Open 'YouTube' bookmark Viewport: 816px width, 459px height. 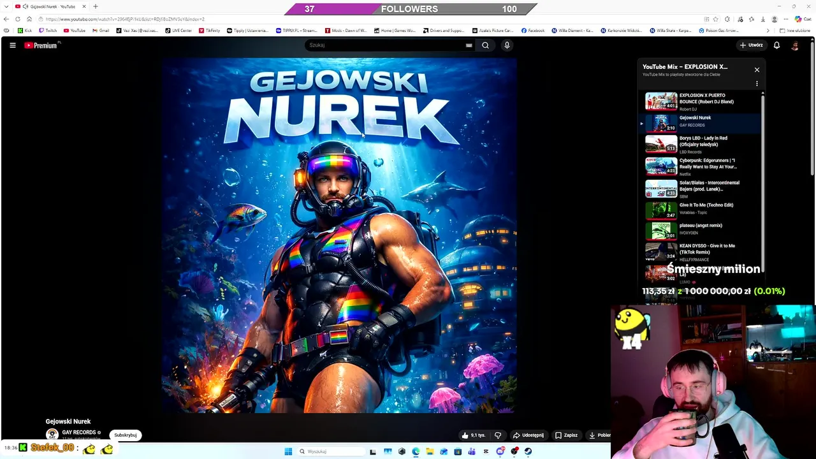point(75,31)
